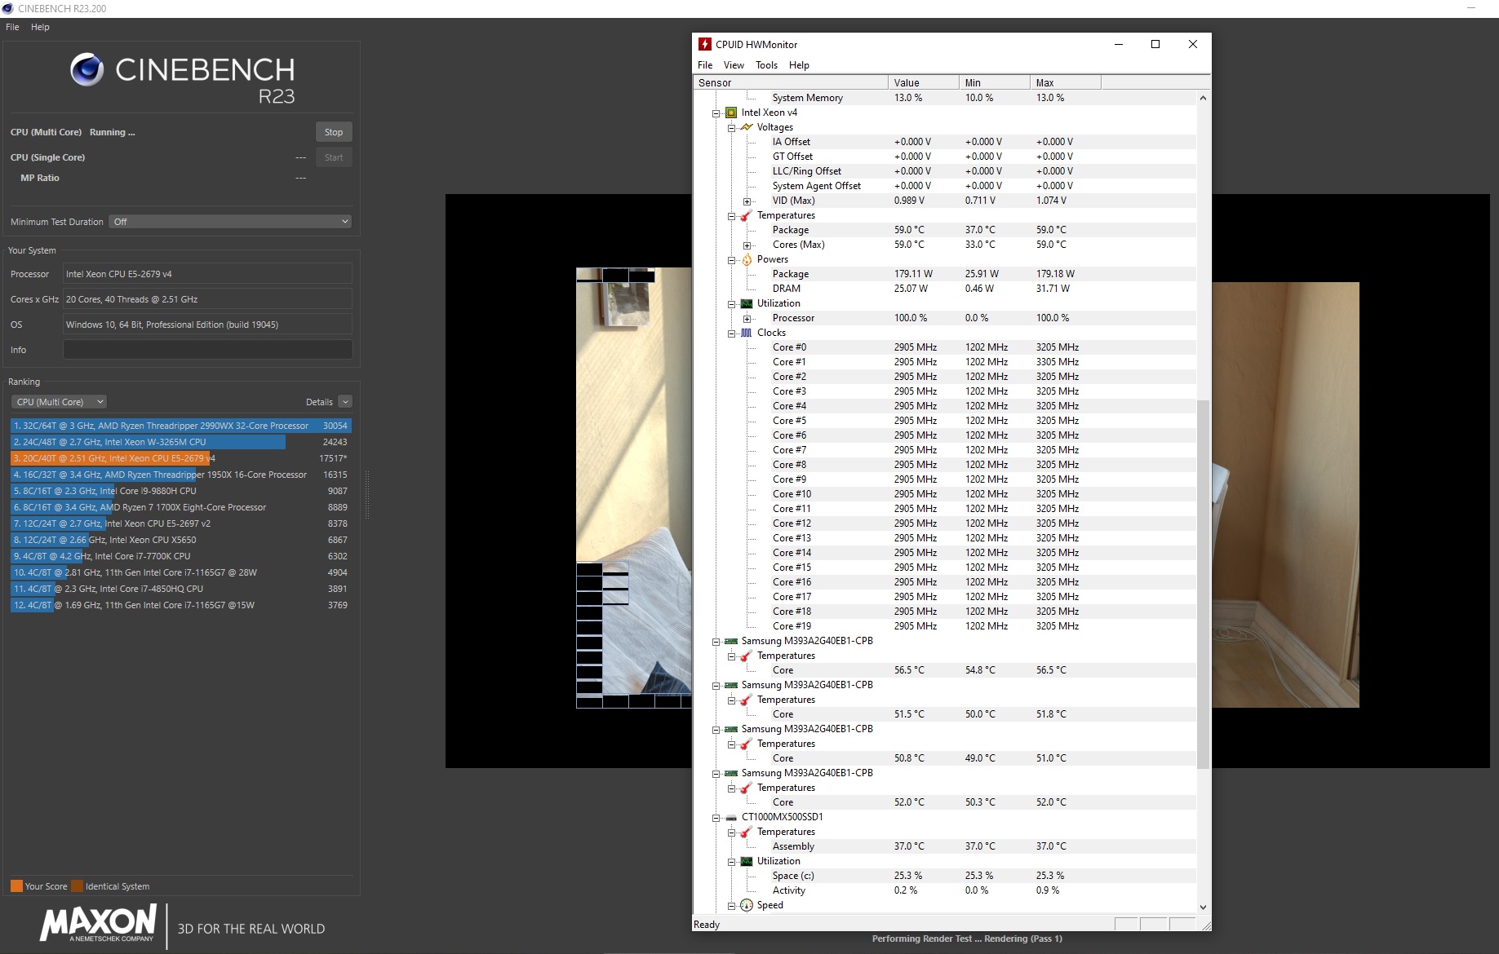Close the CPUID HWMonitor window
The width and height of the screenshot is (1499, 954).
(x=1193, y=44)
